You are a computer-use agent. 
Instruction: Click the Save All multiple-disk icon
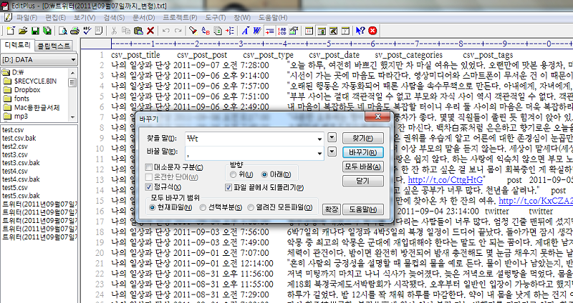47,31
